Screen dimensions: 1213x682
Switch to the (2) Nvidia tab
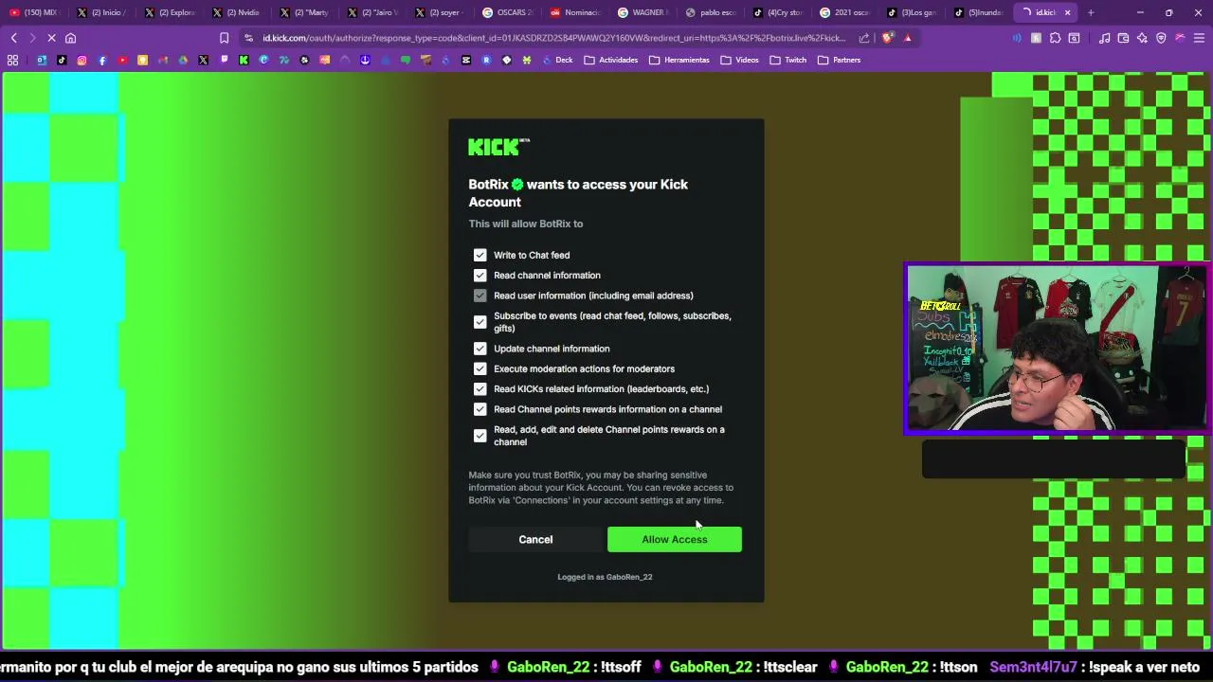pyautogui.click(x=237, y=12)
